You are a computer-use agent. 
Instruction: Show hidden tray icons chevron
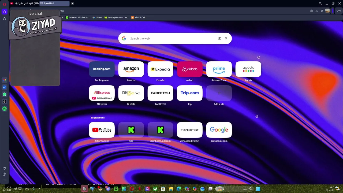[x=39, y=189]
